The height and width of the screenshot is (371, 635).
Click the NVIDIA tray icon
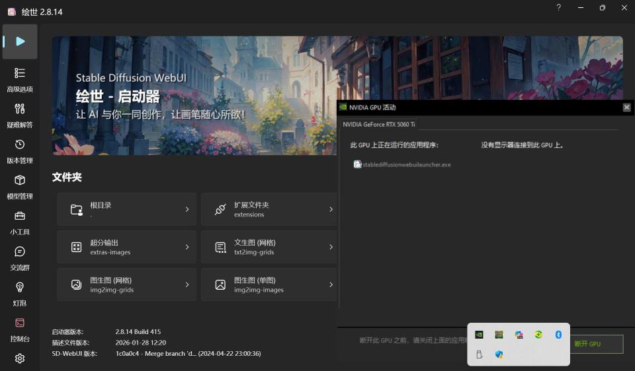pos(479,335)
